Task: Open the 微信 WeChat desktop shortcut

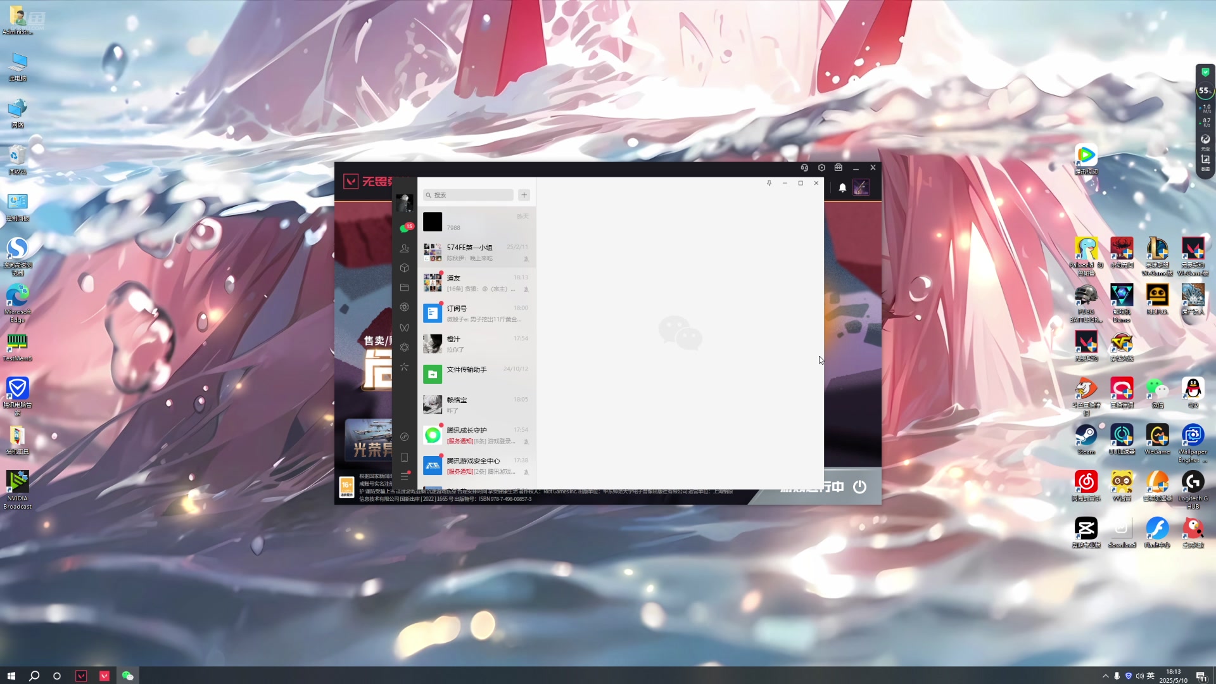Action: pos(1157,393)
